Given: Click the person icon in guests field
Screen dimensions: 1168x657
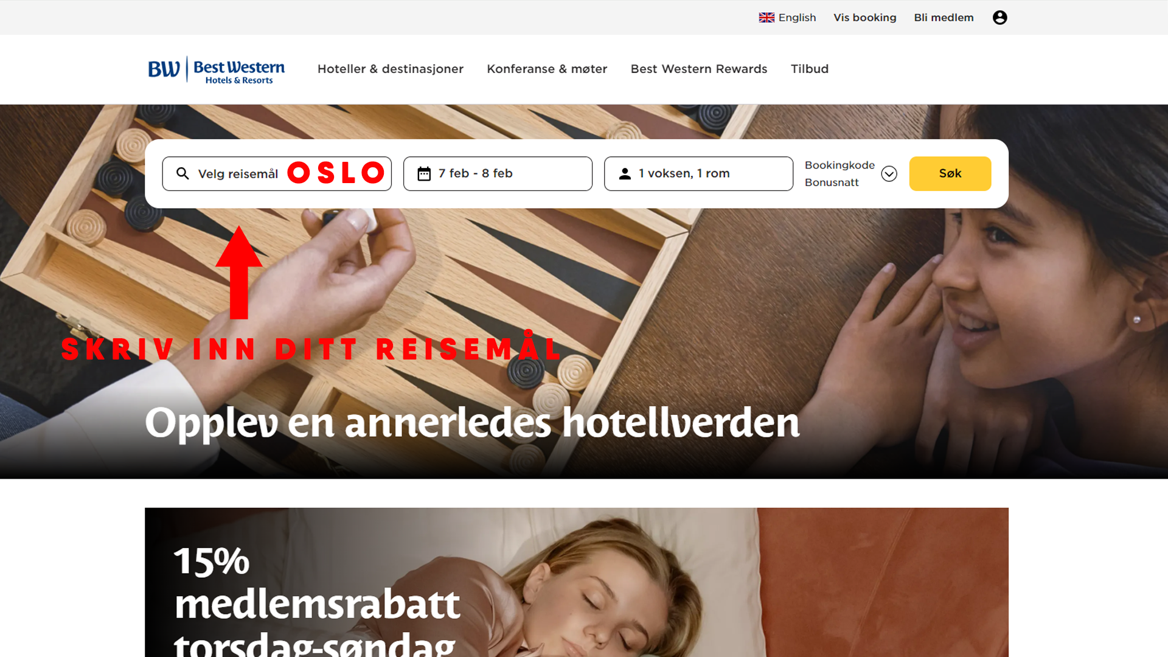Looking at the screenshot, I should (x=625, y=174).
